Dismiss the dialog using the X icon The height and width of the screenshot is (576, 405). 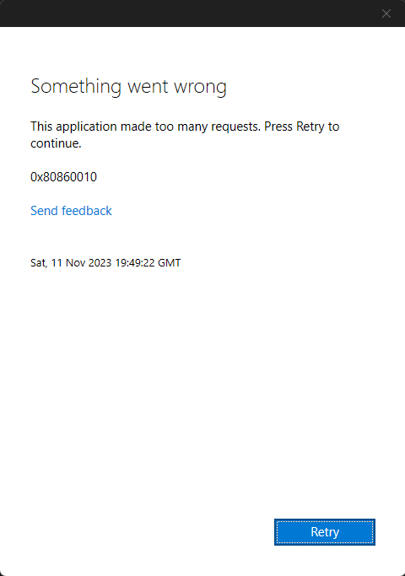tap(386, 13)
